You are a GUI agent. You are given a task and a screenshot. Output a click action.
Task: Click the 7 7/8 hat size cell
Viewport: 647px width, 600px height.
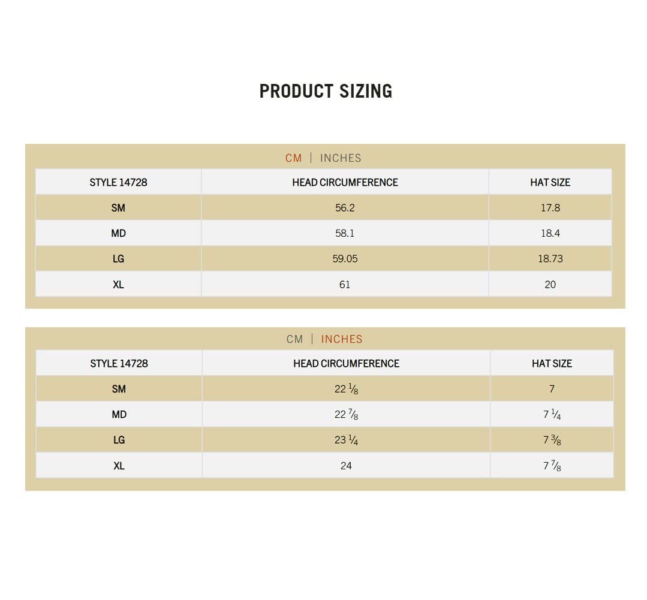click(552, 466)
